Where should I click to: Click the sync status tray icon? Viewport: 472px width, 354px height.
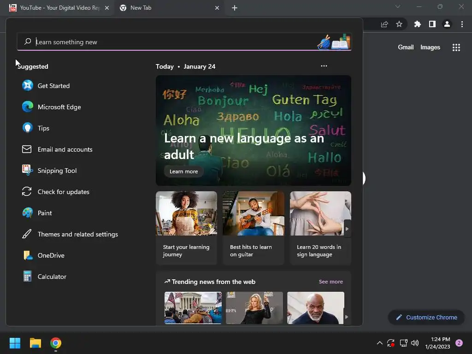click(x=391, y=343)
